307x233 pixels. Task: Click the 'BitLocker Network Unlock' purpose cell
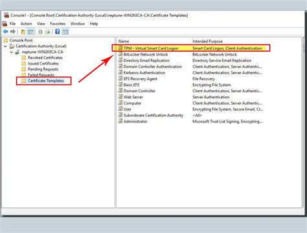[214, 54]
